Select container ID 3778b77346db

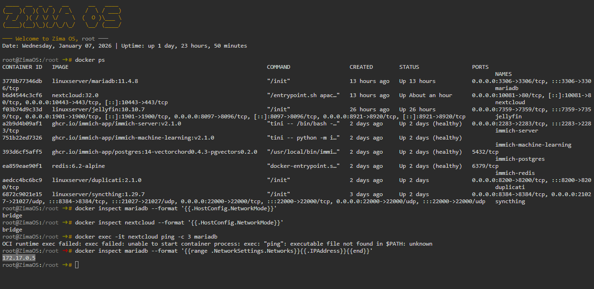coord(22,81)
